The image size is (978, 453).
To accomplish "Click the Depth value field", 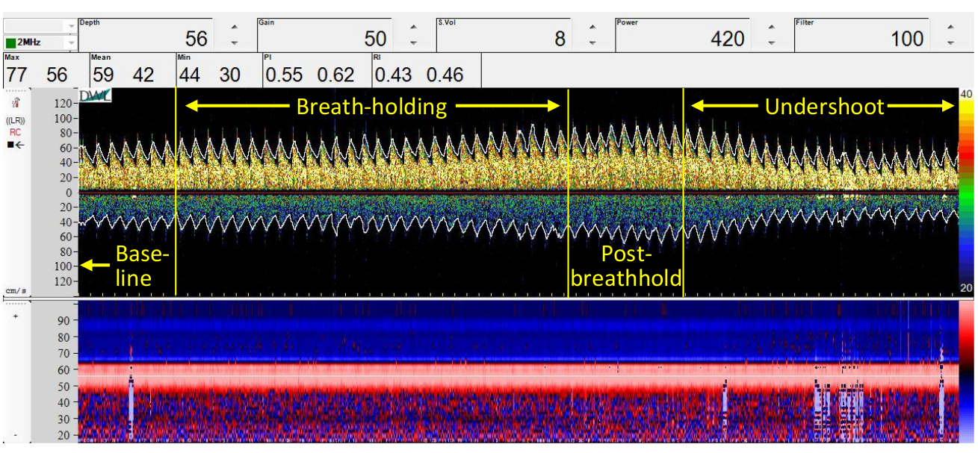I will point(145,35).
